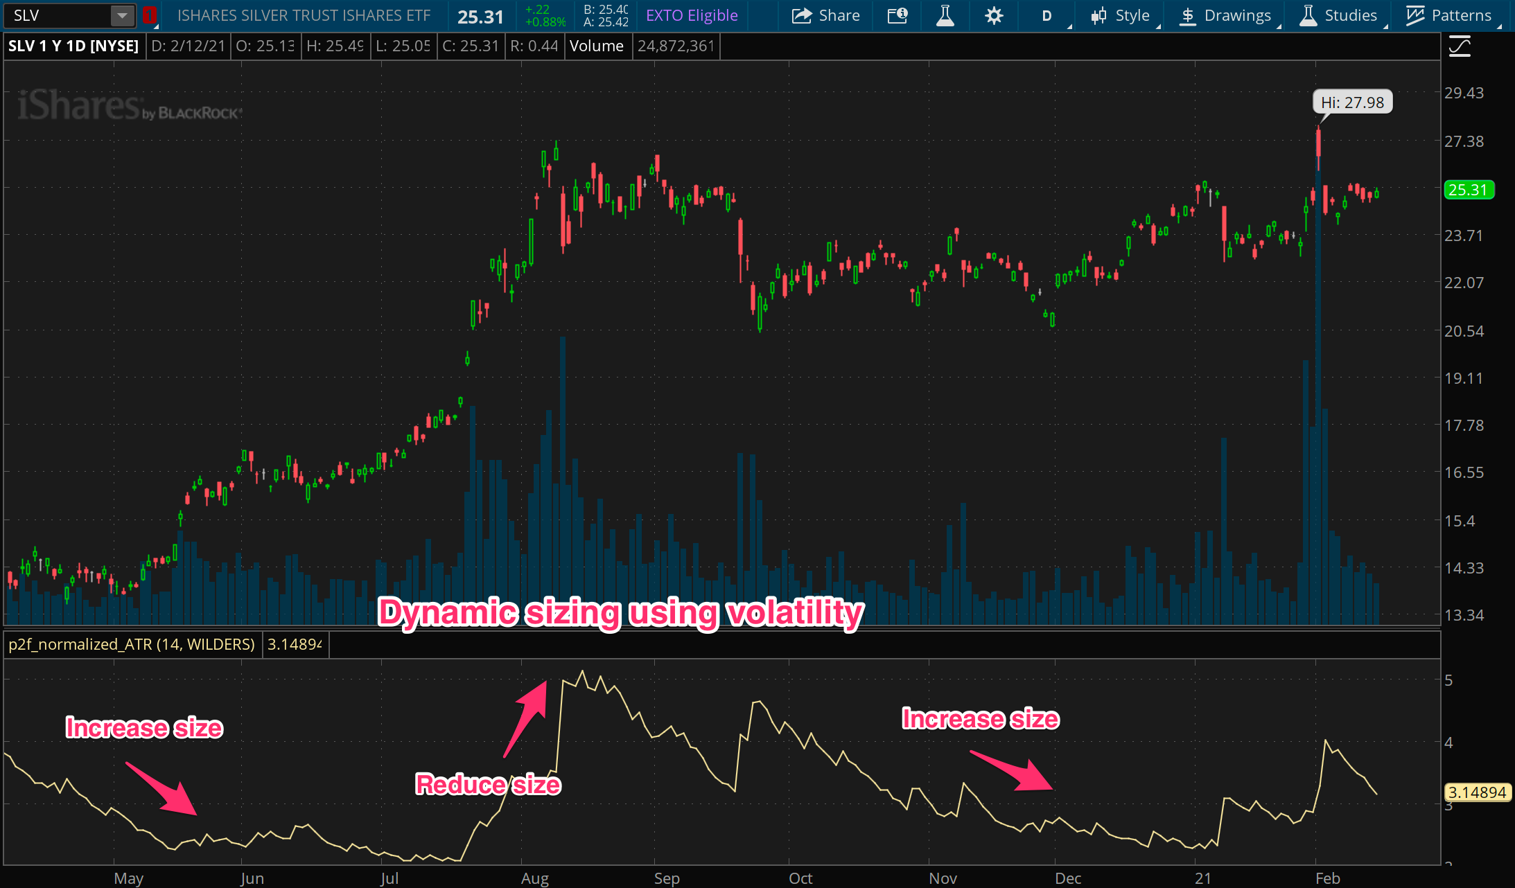The height and width of the screenshot is (888, 1515).
Task: Click the date field D: 2/12/21
Action: [188, 46]
